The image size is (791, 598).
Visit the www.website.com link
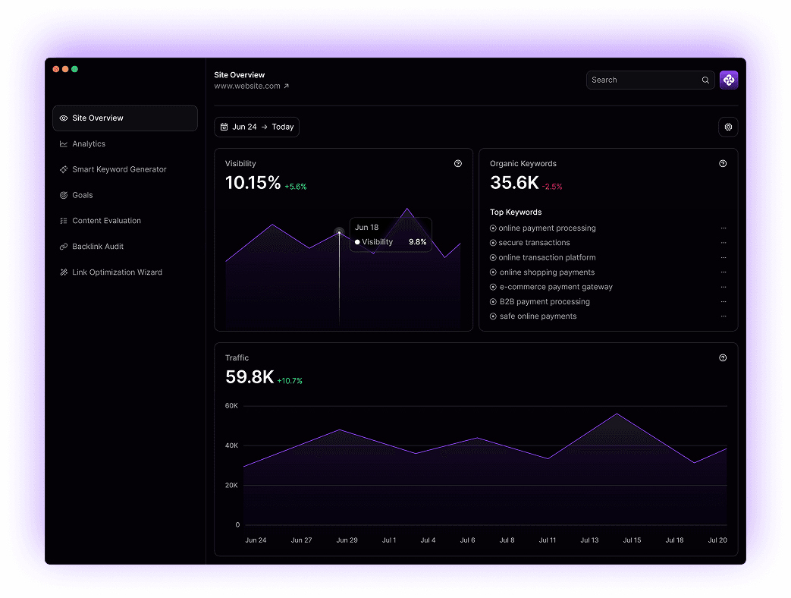pyautogui.click(x=247, y=87)
